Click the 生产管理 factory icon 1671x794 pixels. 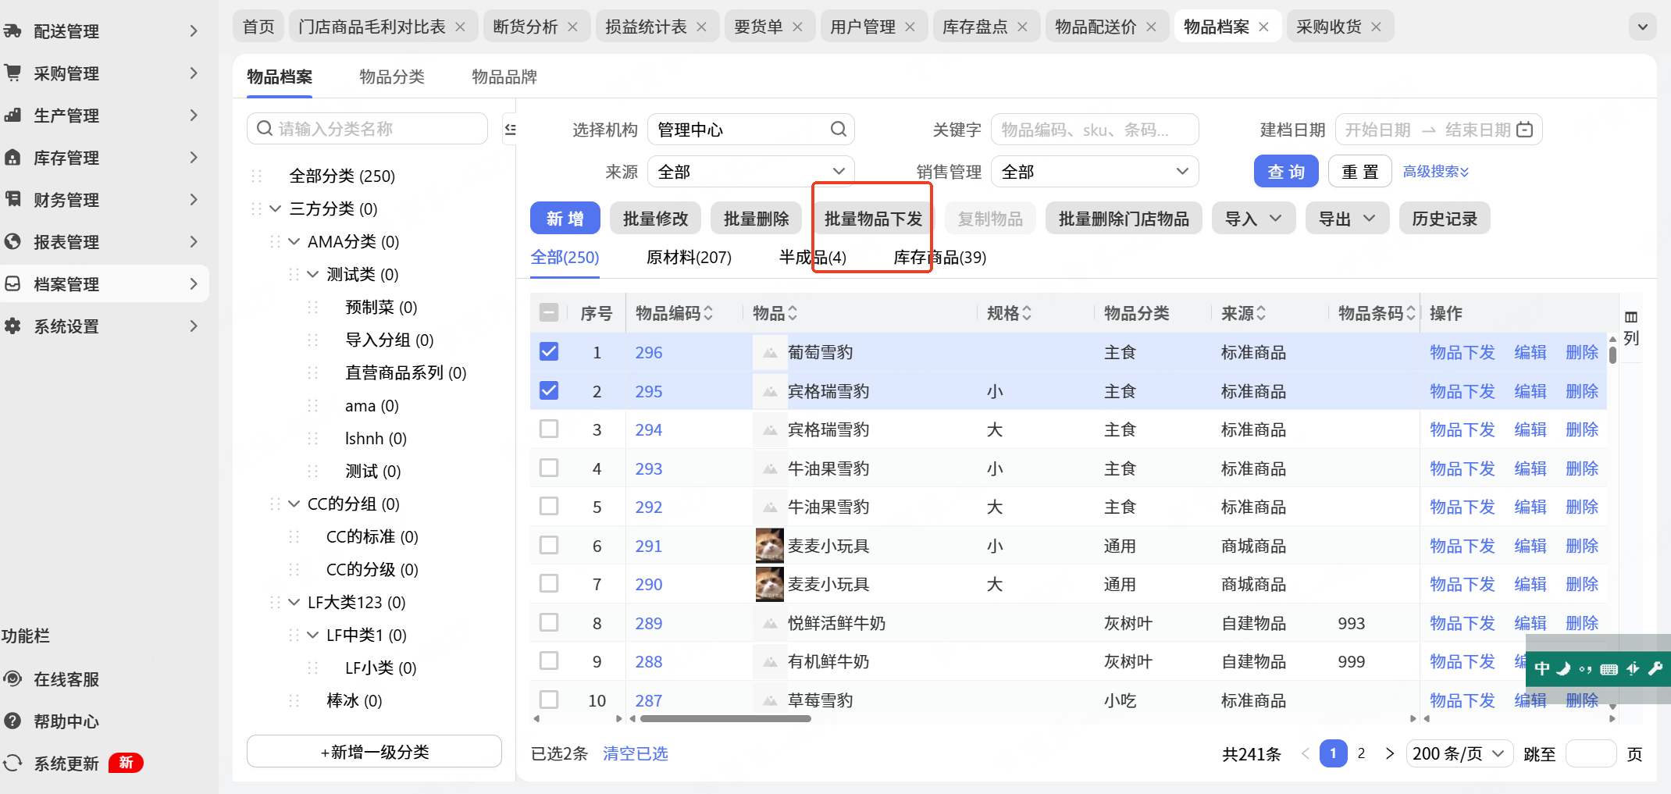tap(12, 116)
